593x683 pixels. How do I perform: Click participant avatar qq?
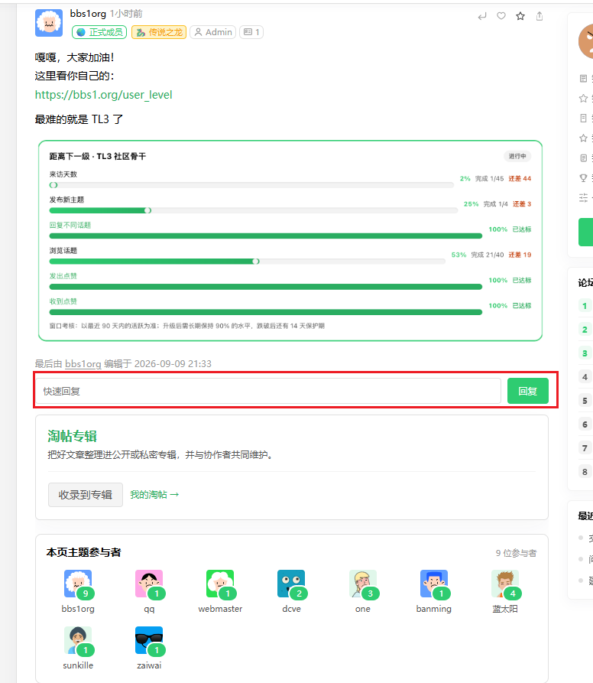(x=149, y=584)
